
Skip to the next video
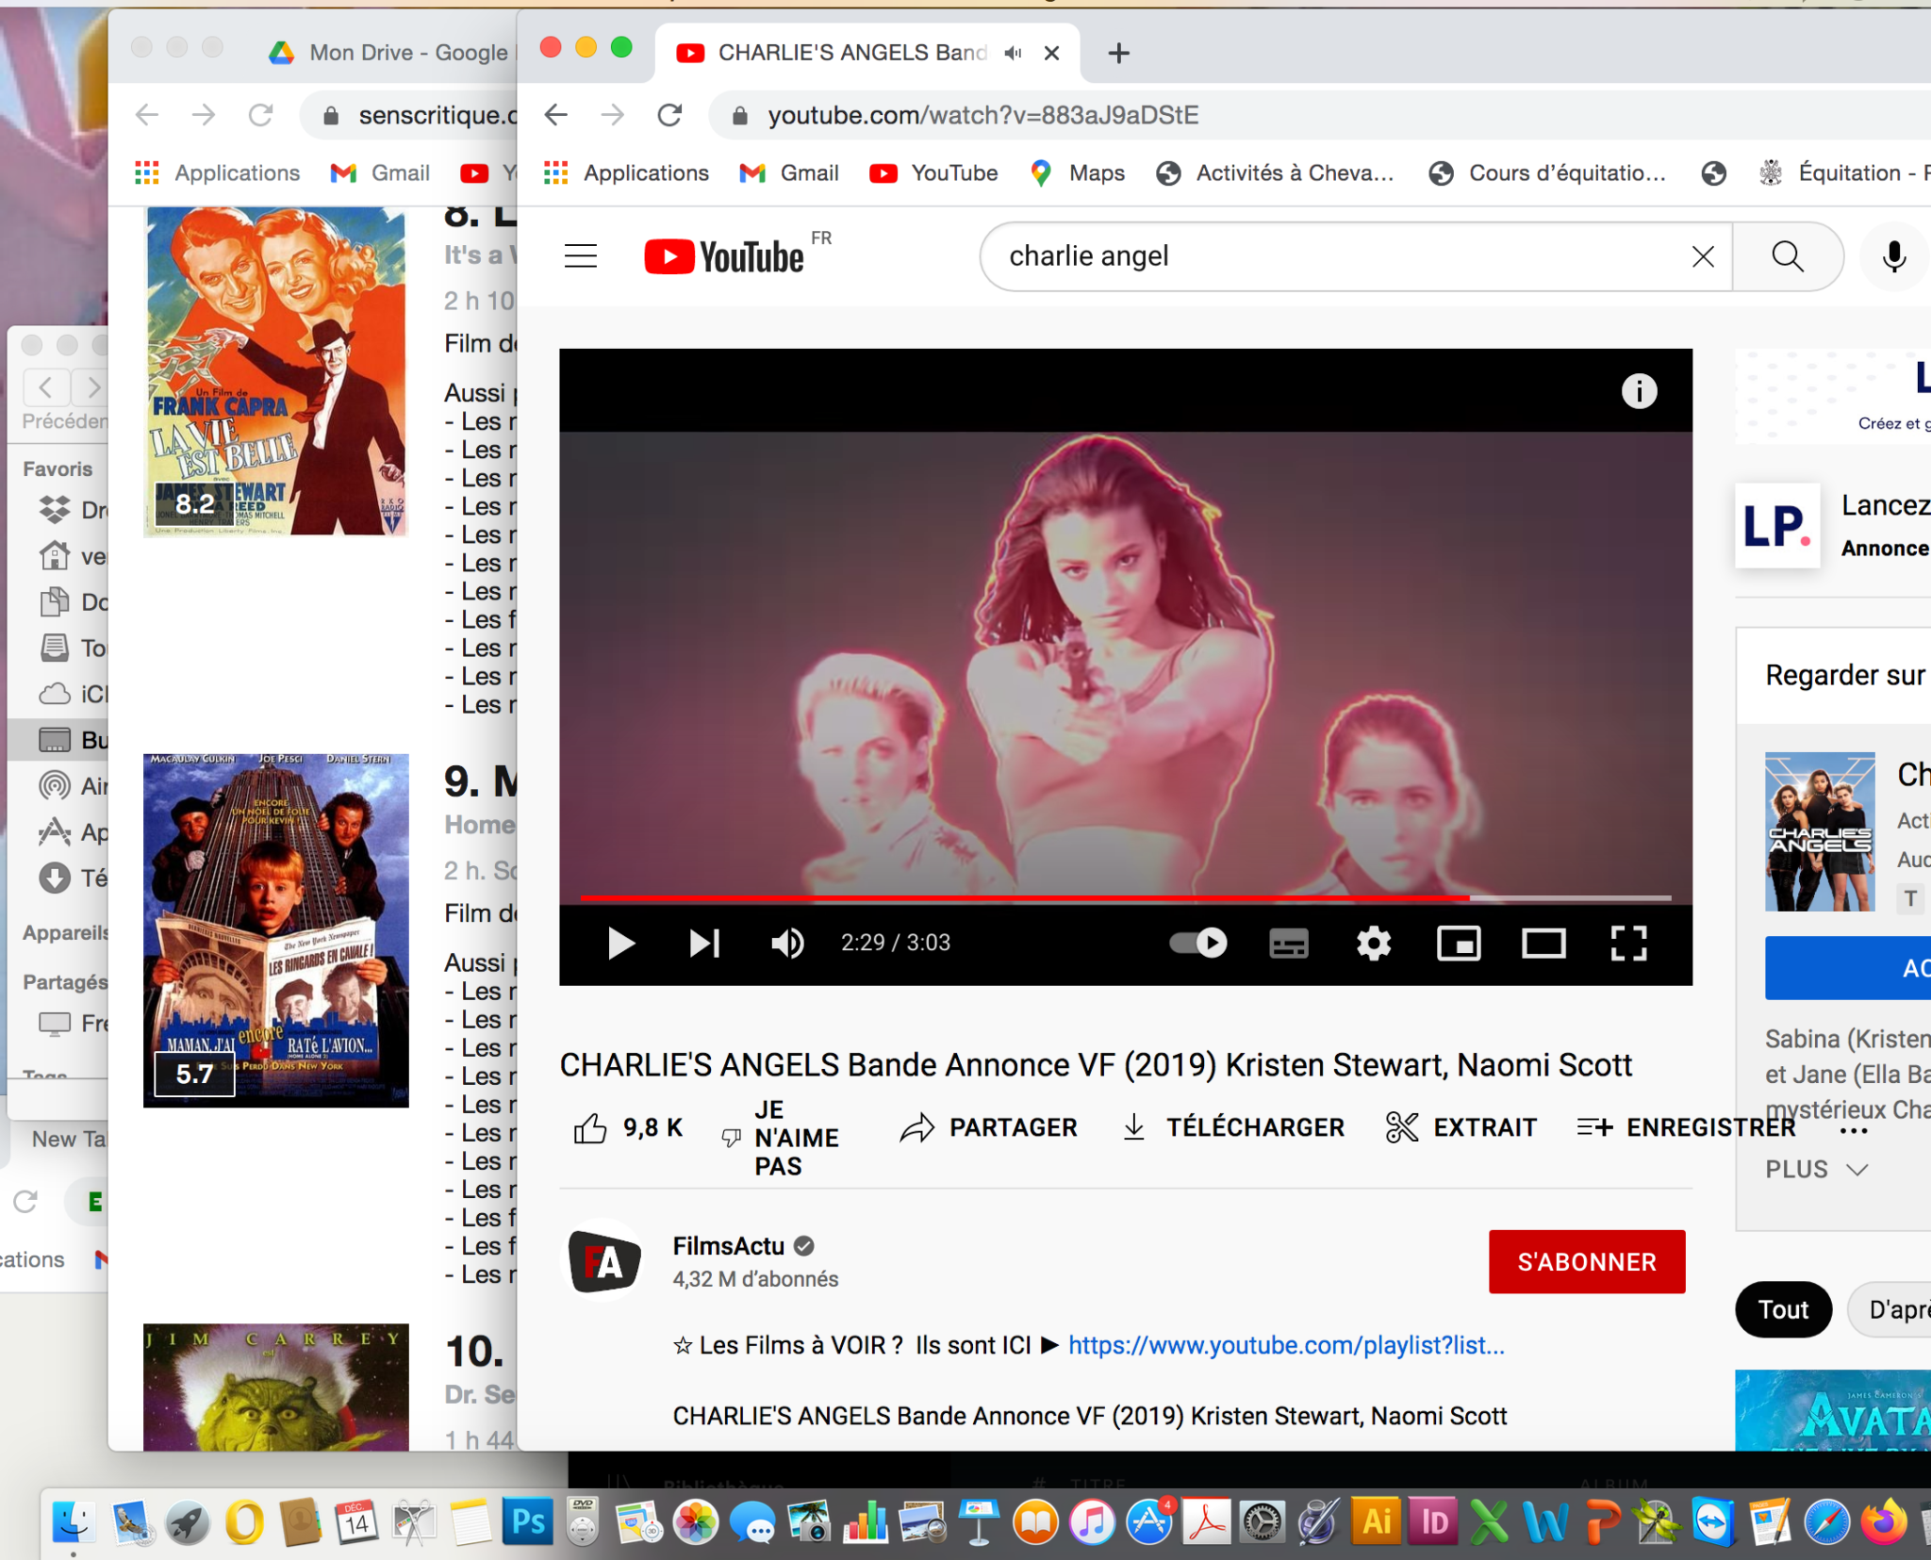[x=704, y=943]
